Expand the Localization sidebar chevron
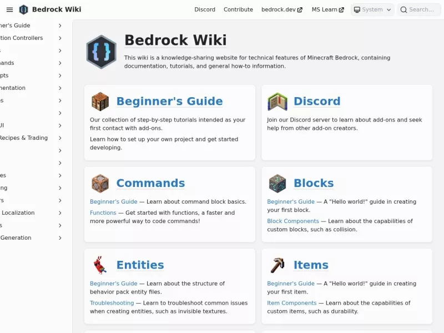Viewport: 444px width, 333px height. point(60,213)
